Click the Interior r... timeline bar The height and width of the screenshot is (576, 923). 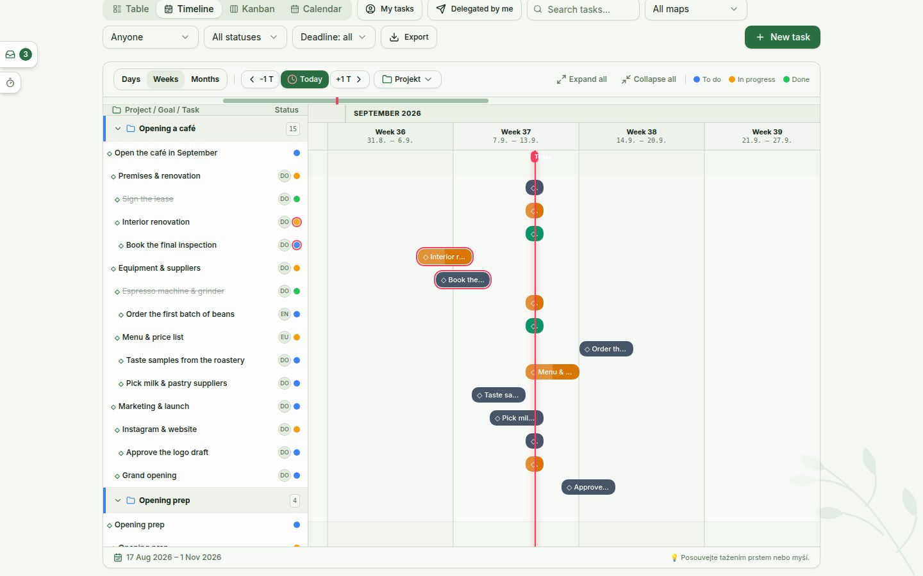click(445, 257)
